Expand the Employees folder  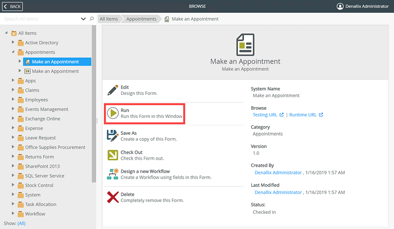click(14, 100)
